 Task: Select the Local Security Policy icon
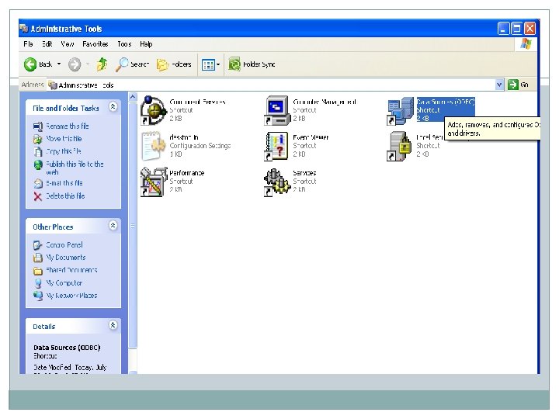399,146
